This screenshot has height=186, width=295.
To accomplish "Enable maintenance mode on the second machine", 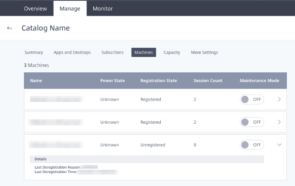I will point(252,122).
